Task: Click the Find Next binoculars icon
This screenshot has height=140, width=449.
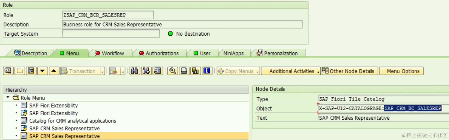Action: click(146, 71)
